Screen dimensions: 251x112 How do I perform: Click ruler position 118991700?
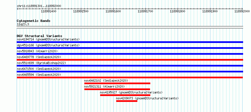(145, 11)
